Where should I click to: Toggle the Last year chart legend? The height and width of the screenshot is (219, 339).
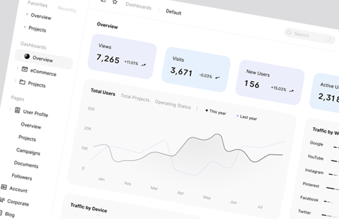tap(247, 117)
